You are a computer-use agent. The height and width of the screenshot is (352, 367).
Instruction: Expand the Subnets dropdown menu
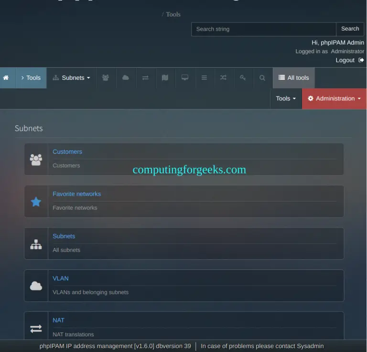coord(71,78)
